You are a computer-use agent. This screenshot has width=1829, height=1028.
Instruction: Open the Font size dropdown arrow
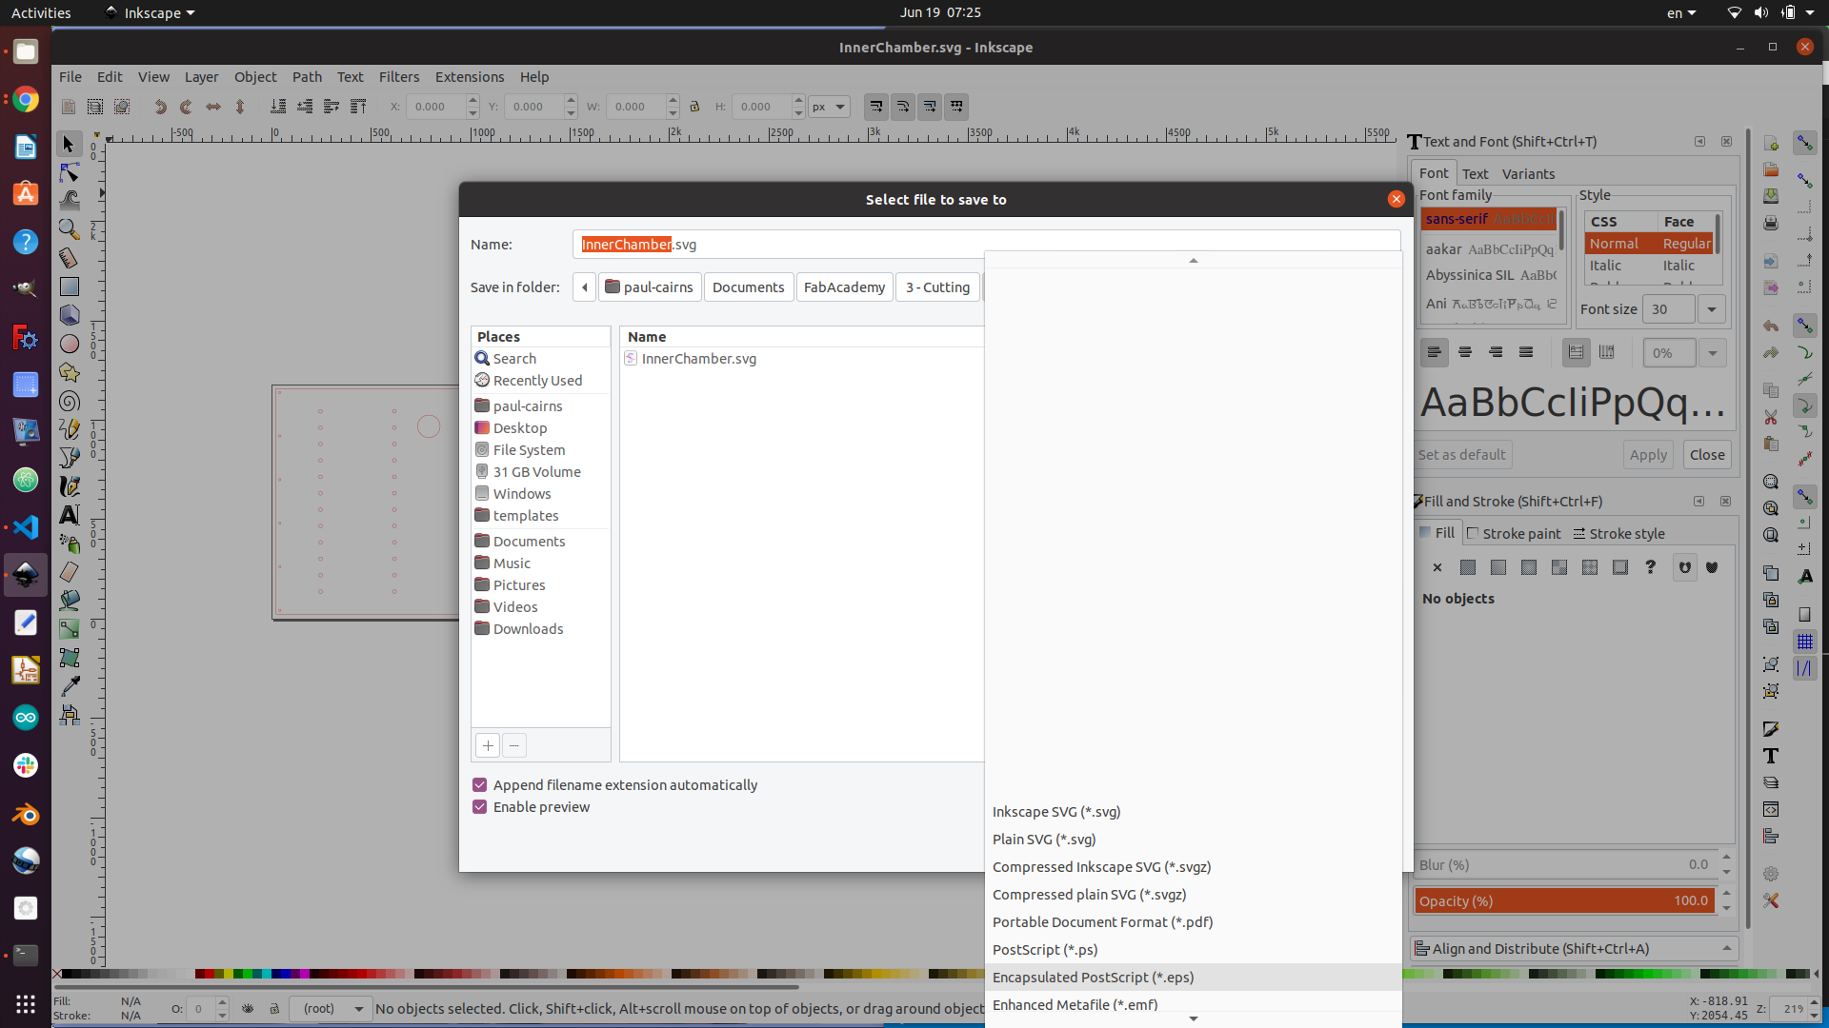click(x=1712, y=309)
